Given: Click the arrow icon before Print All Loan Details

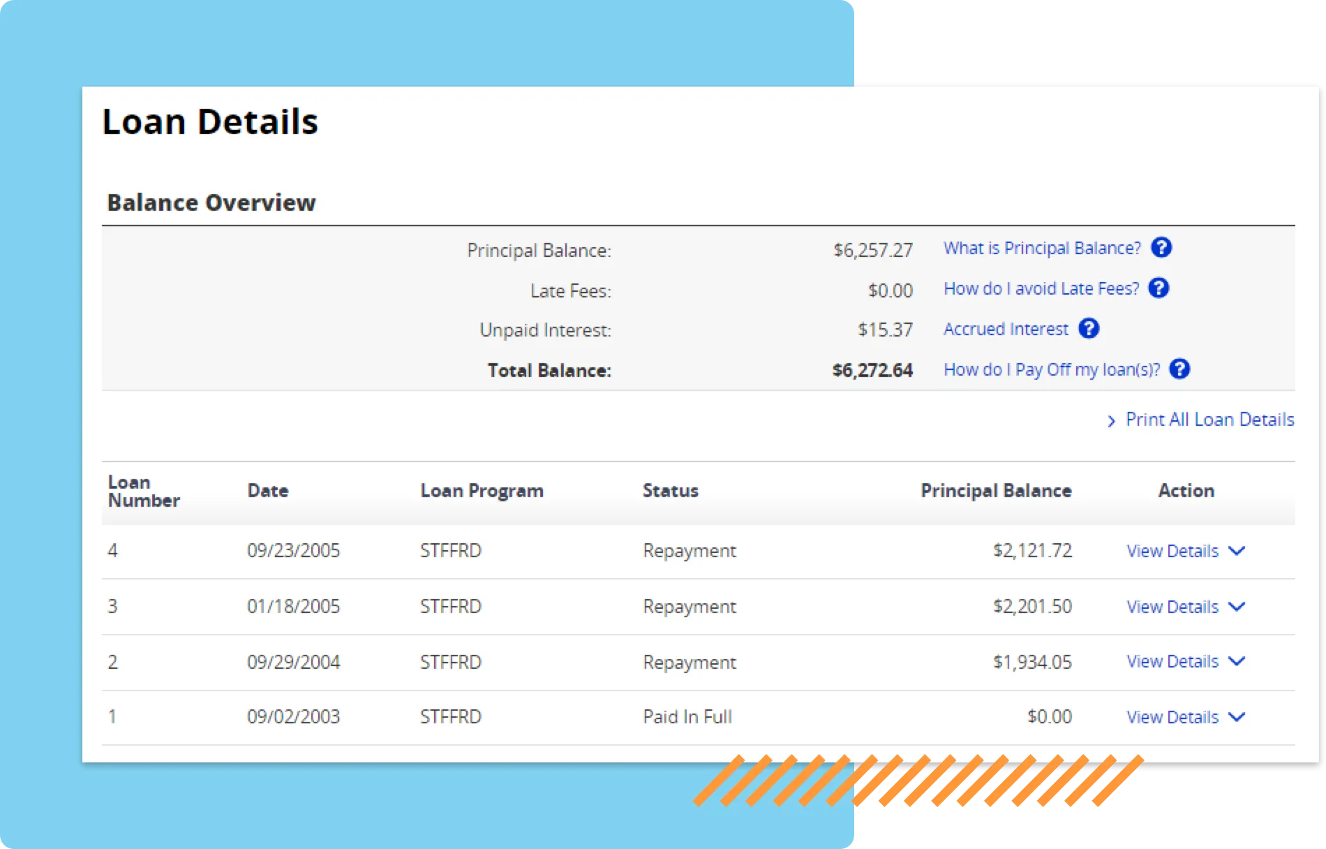Looking at the screenshot, I should point(1111,421).
